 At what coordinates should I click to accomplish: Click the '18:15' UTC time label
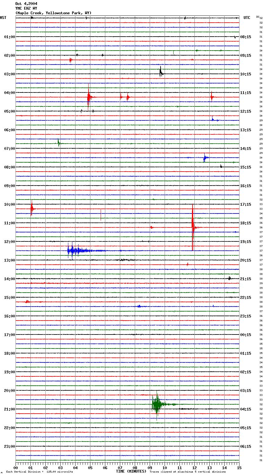[x=246, y=223]
